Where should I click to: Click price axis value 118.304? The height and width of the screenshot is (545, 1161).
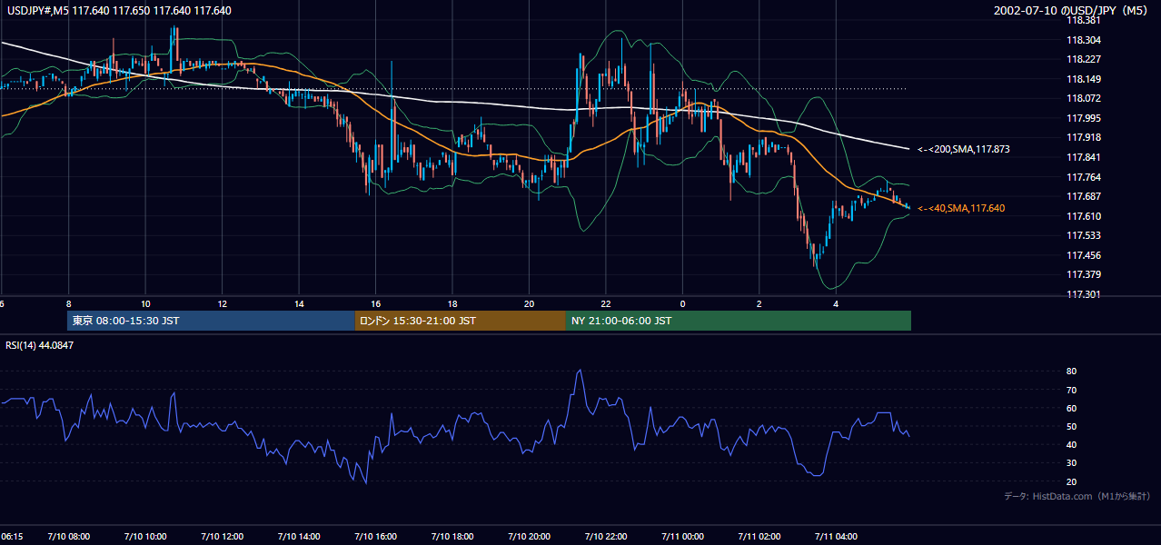pos(1083,40)
